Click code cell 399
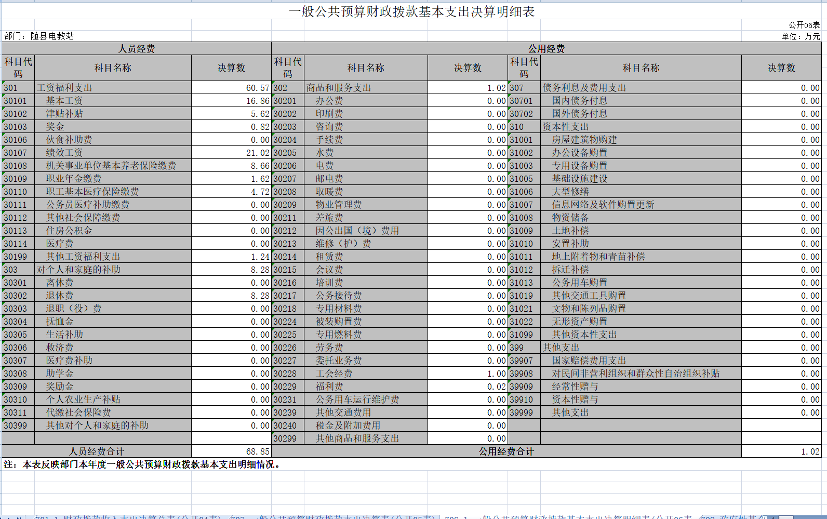This screenshot has height=519, width=827. (524, 348)
